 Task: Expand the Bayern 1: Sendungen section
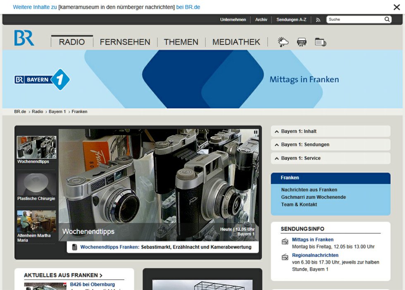click(331, 145)
